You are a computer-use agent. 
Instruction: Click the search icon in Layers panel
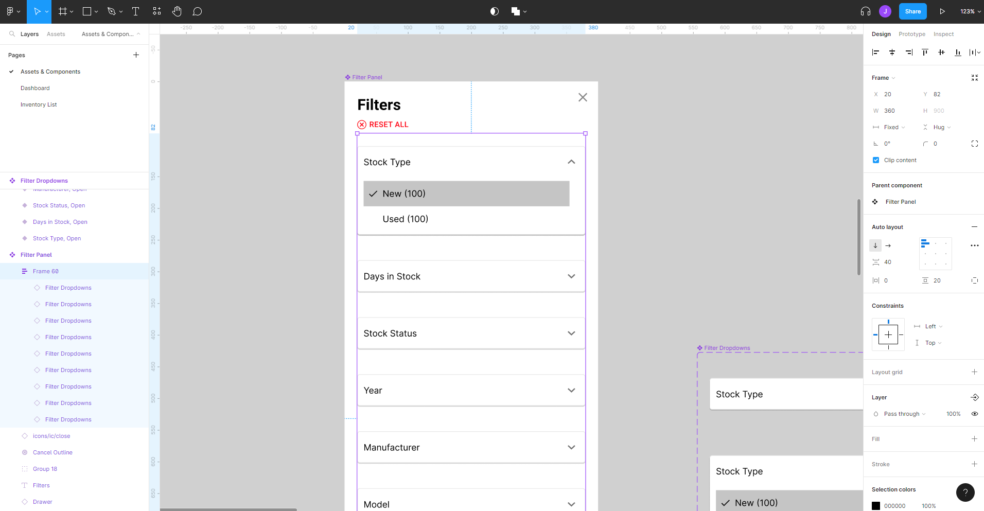pyautogui.click(x=12, y=34)
